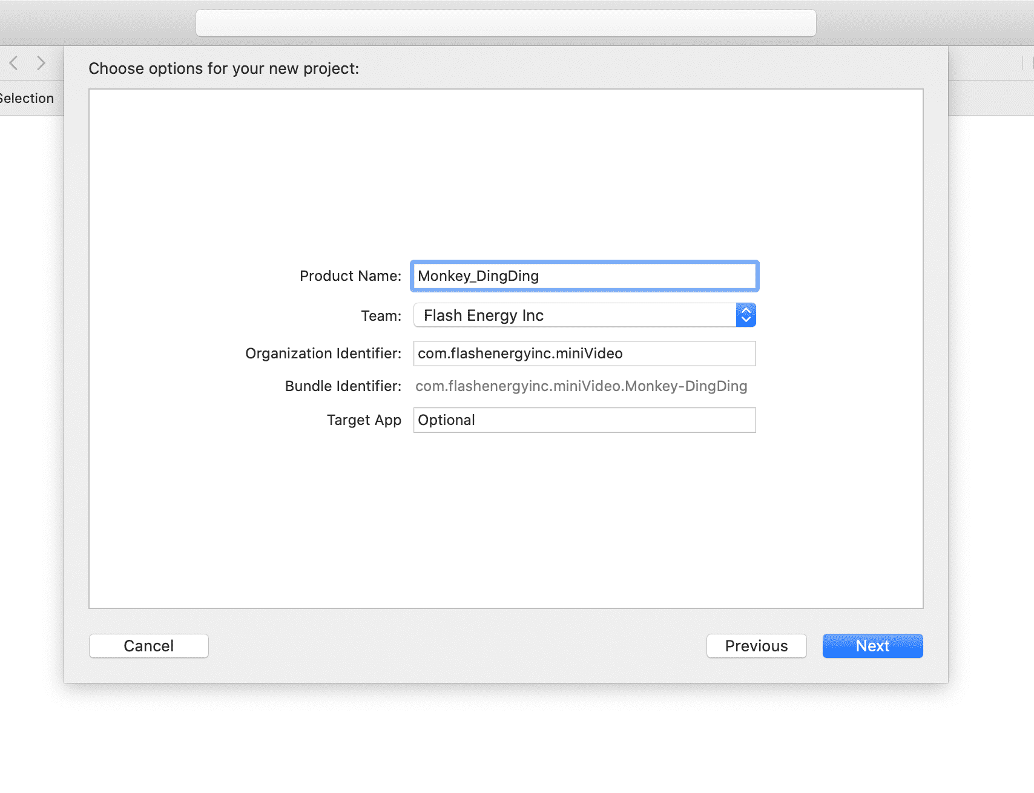This screenshot has width=1034, height=793.
Task: Click the toolbar activity status bar
Action: pyautogui.click(x=506, y=23)
